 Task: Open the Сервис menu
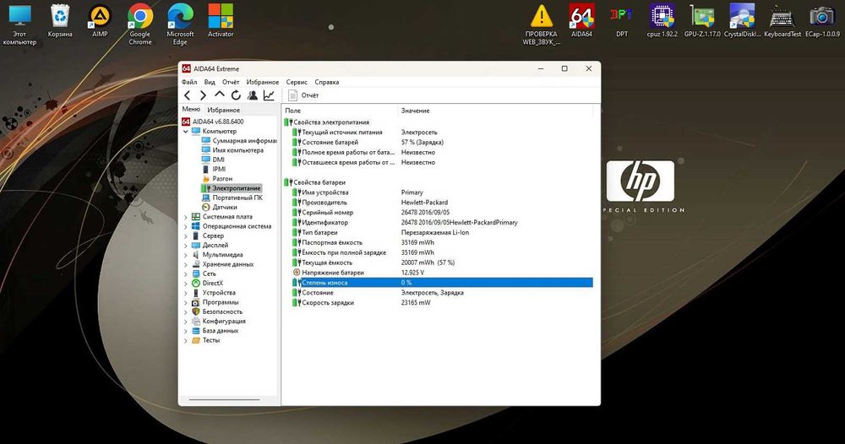tap(296, 82)
